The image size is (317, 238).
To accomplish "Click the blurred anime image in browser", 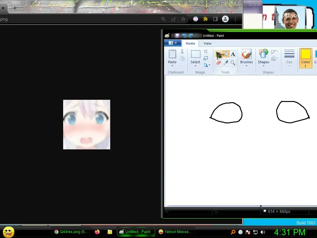I will [x=87, y=125].
